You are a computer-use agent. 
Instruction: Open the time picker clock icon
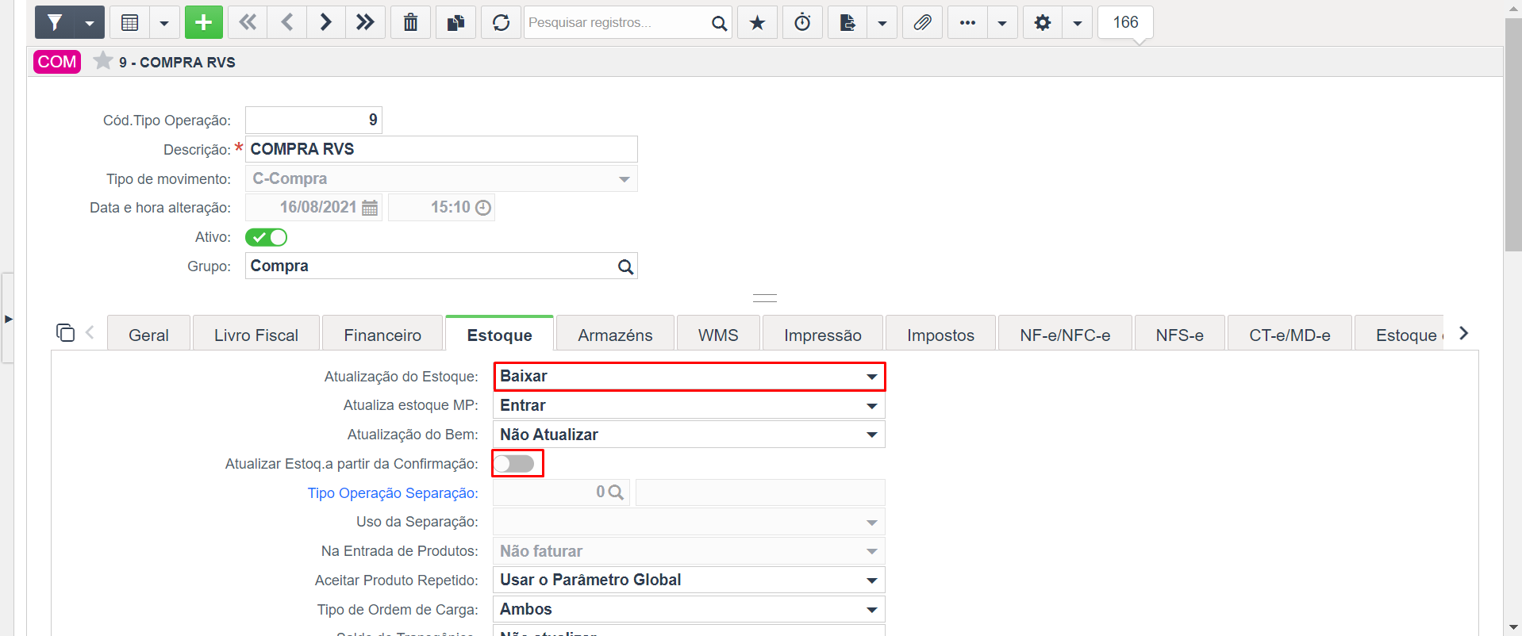[483, 208]
